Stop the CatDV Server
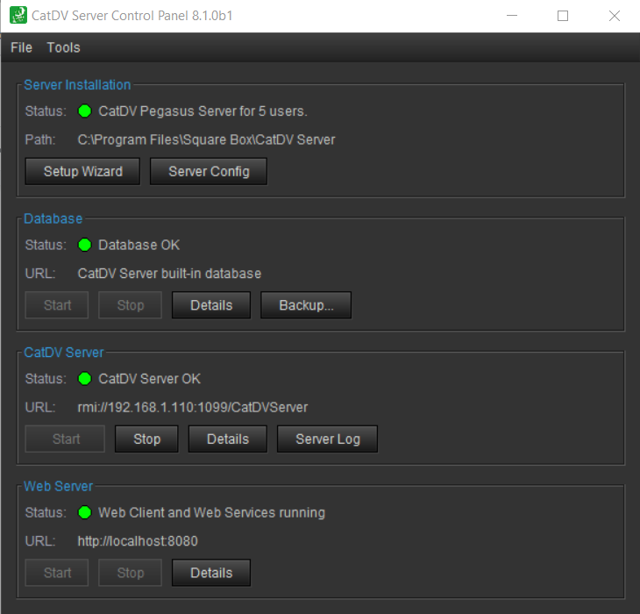The height and width of the screenshot is (614, 640). pos(146,439)
